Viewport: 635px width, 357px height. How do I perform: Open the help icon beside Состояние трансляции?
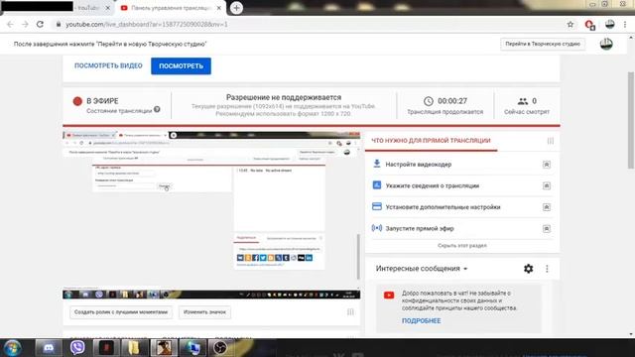click(157, 109)
